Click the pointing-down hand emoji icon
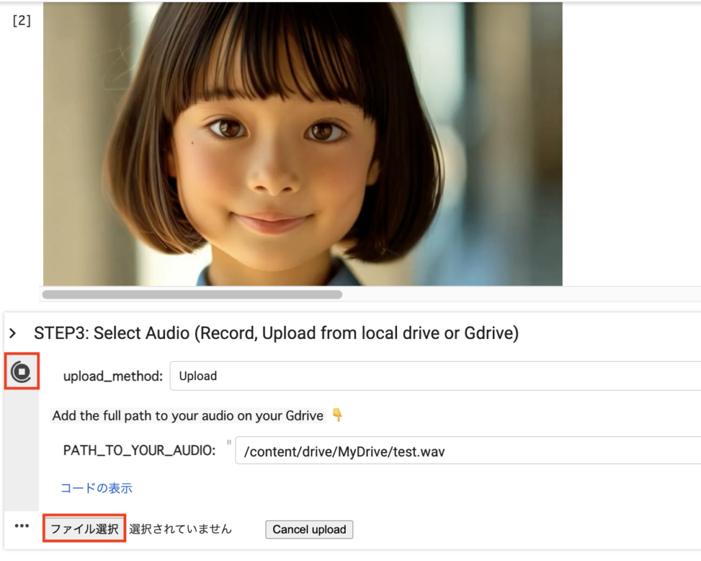The image size is (701, 561). (337, 415)
